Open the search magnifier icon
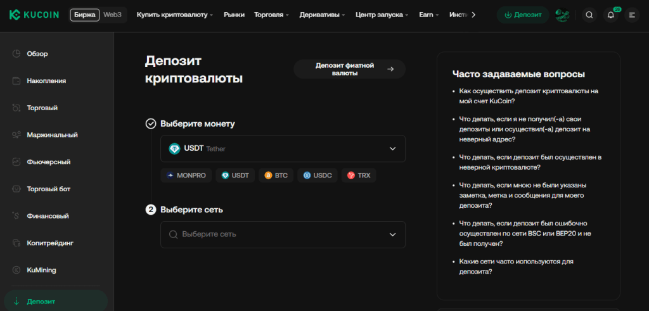 589,15
